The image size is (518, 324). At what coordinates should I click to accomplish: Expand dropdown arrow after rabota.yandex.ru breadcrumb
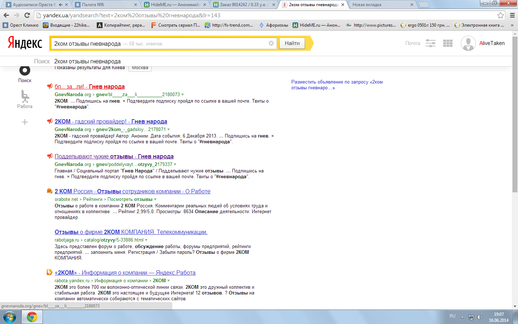tap(169, 281)
